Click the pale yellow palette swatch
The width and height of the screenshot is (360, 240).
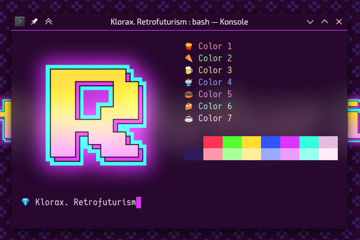[x=251, y=154]
